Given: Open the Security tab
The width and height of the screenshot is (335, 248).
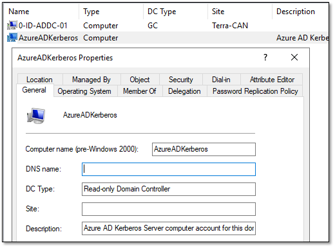Looking at the screenshot, I should pyautogui.click(x=181, y=80).
